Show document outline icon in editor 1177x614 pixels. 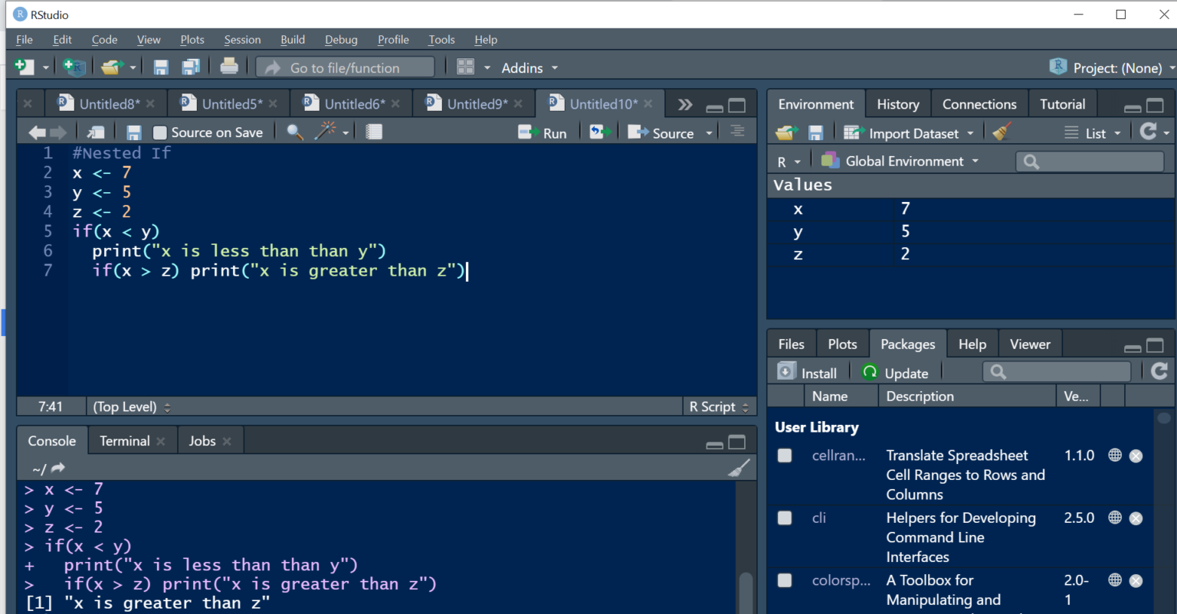point(737,132)
